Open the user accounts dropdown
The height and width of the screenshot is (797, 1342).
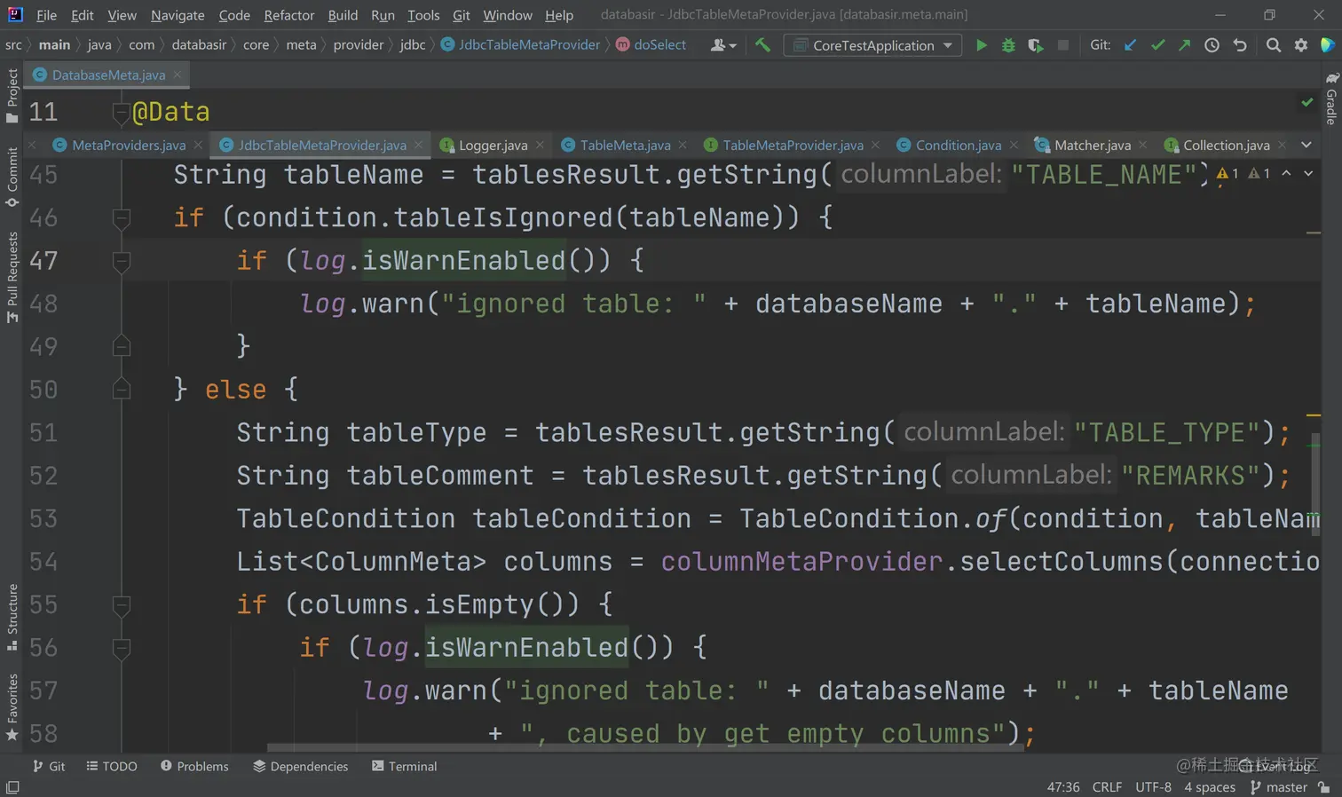723,45
